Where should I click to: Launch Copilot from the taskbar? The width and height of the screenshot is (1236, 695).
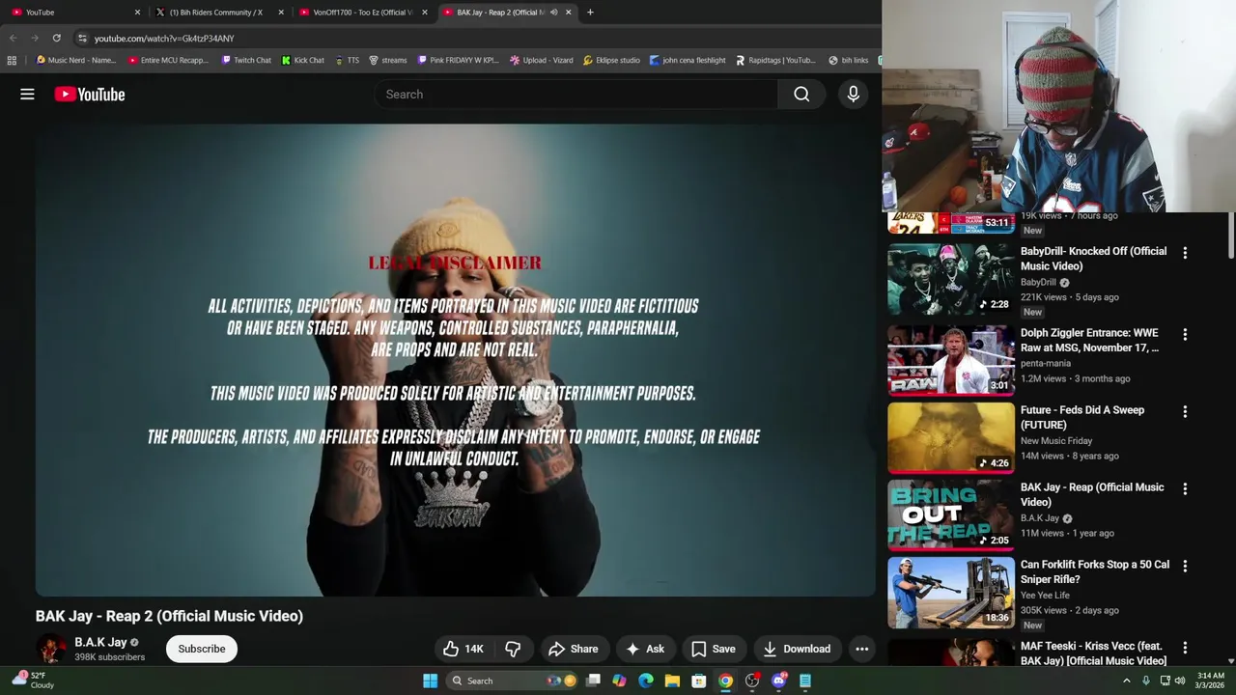click(x=619, y=681)
